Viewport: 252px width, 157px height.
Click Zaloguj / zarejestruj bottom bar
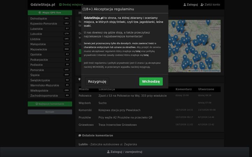coord(125,152)
